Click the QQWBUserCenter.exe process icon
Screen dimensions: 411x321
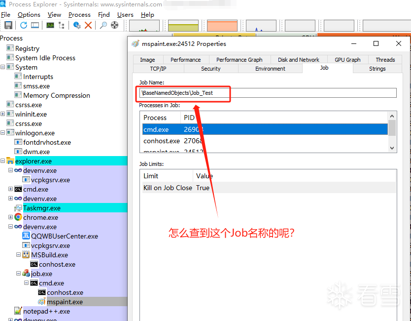[x=26, y=236]
